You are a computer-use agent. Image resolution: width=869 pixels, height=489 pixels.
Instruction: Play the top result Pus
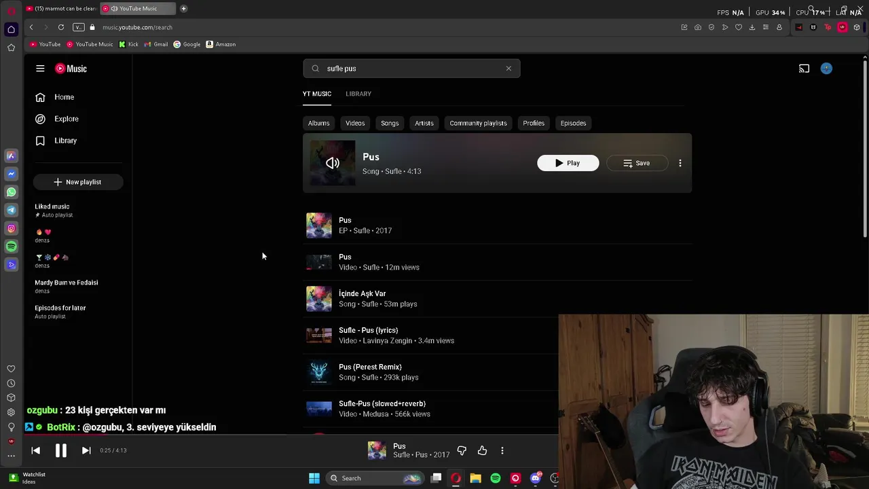[x=568, y=163]
